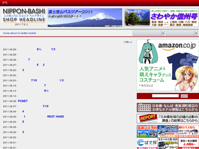The width and height of the screenshot is (199, 149).
Task: Open the 東京=名古屋間 4,000円 ad
Action: [x=189, y=144]
